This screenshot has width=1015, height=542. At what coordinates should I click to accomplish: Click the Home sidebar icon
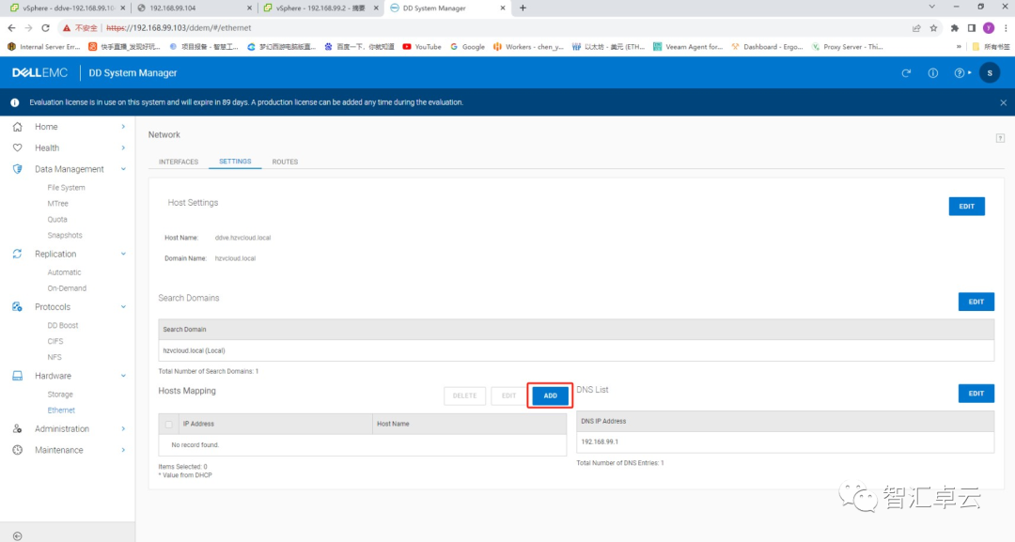(18, 127)
